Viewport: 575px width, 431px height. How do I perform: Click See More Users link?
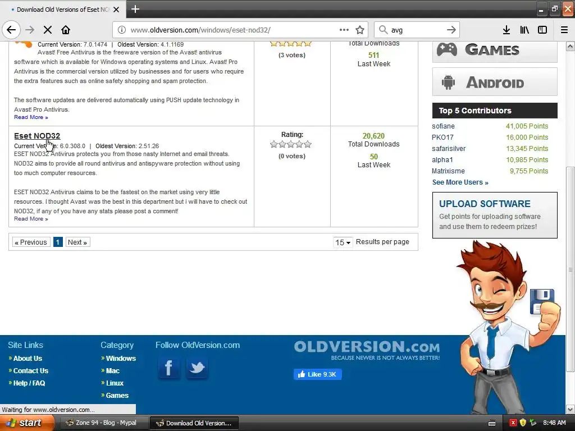tap(460, 182)
